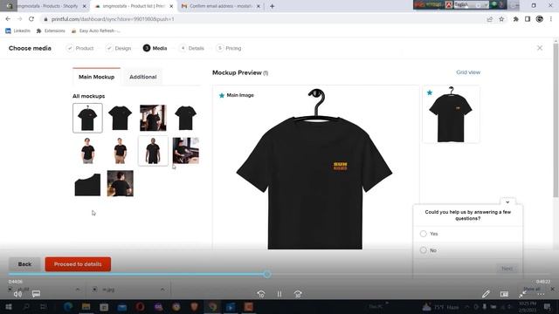Open Chrome profile avatar

coord(540,19)
